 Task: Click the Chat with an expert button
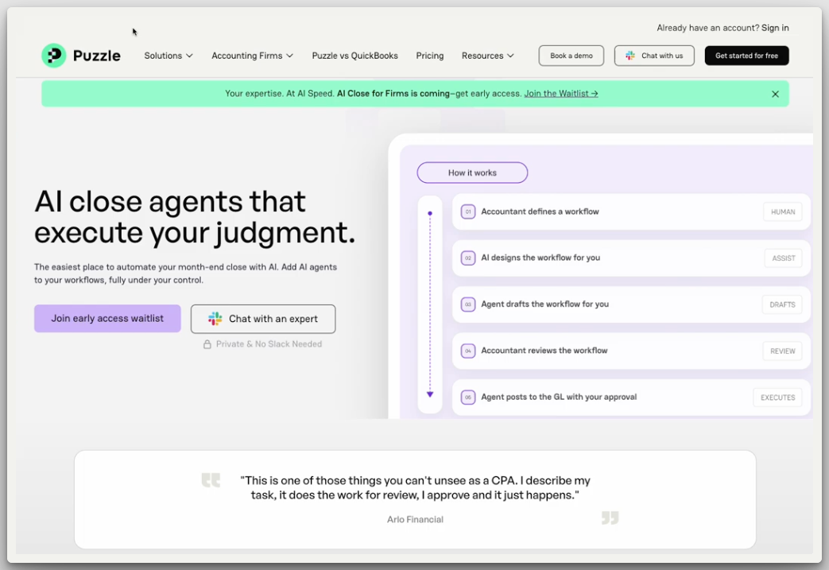(x=263, y=319)
